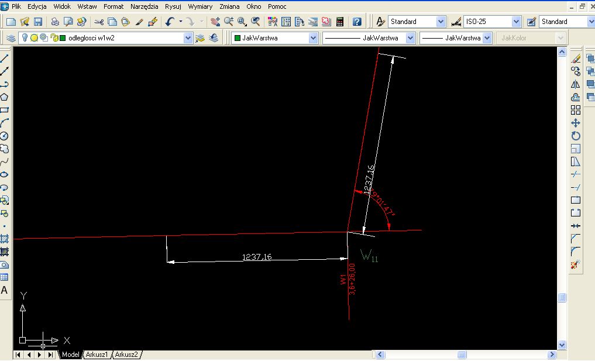Select the Copy Object modify tool
This screenshot has width=595, height=361.
[x=576, y=71]
